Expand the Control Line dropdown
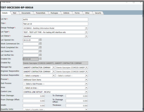Screen dimensions: 144x112 [86, 92]
